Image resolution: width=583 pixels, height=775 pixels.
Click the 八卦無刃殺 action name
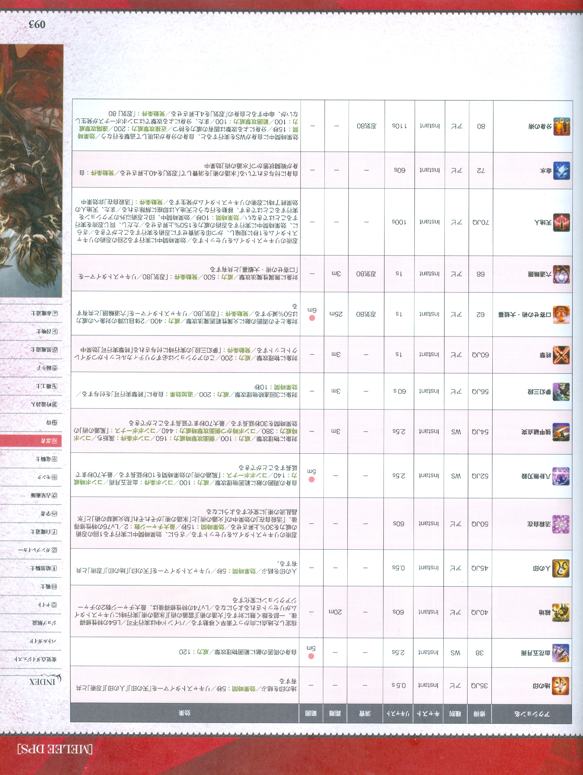[536, 476]
